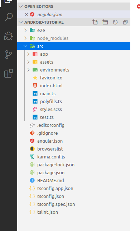Open tsconfig.json file
This screenshot has height=231, width=140.
[50, 197]
